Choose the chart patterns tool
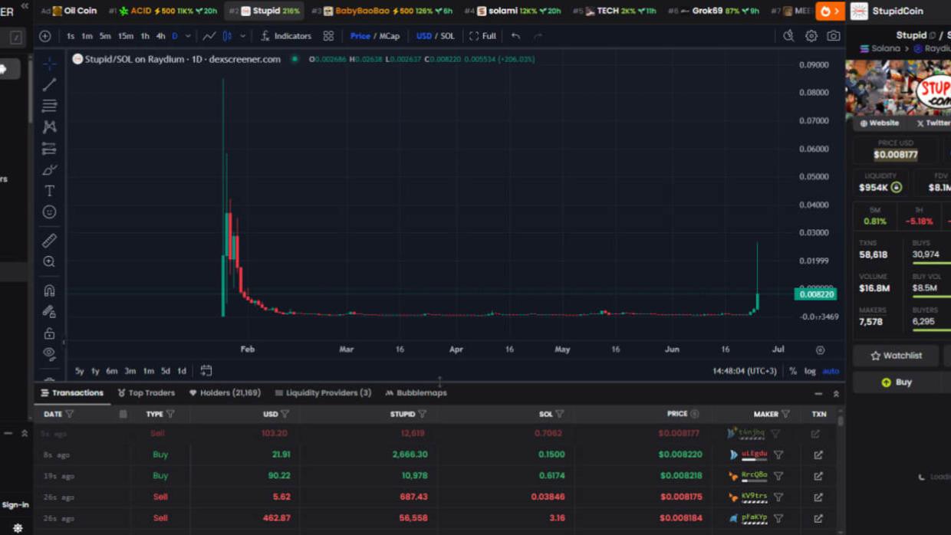The width and height of the screenshot is (951, 535). [49, 126]
